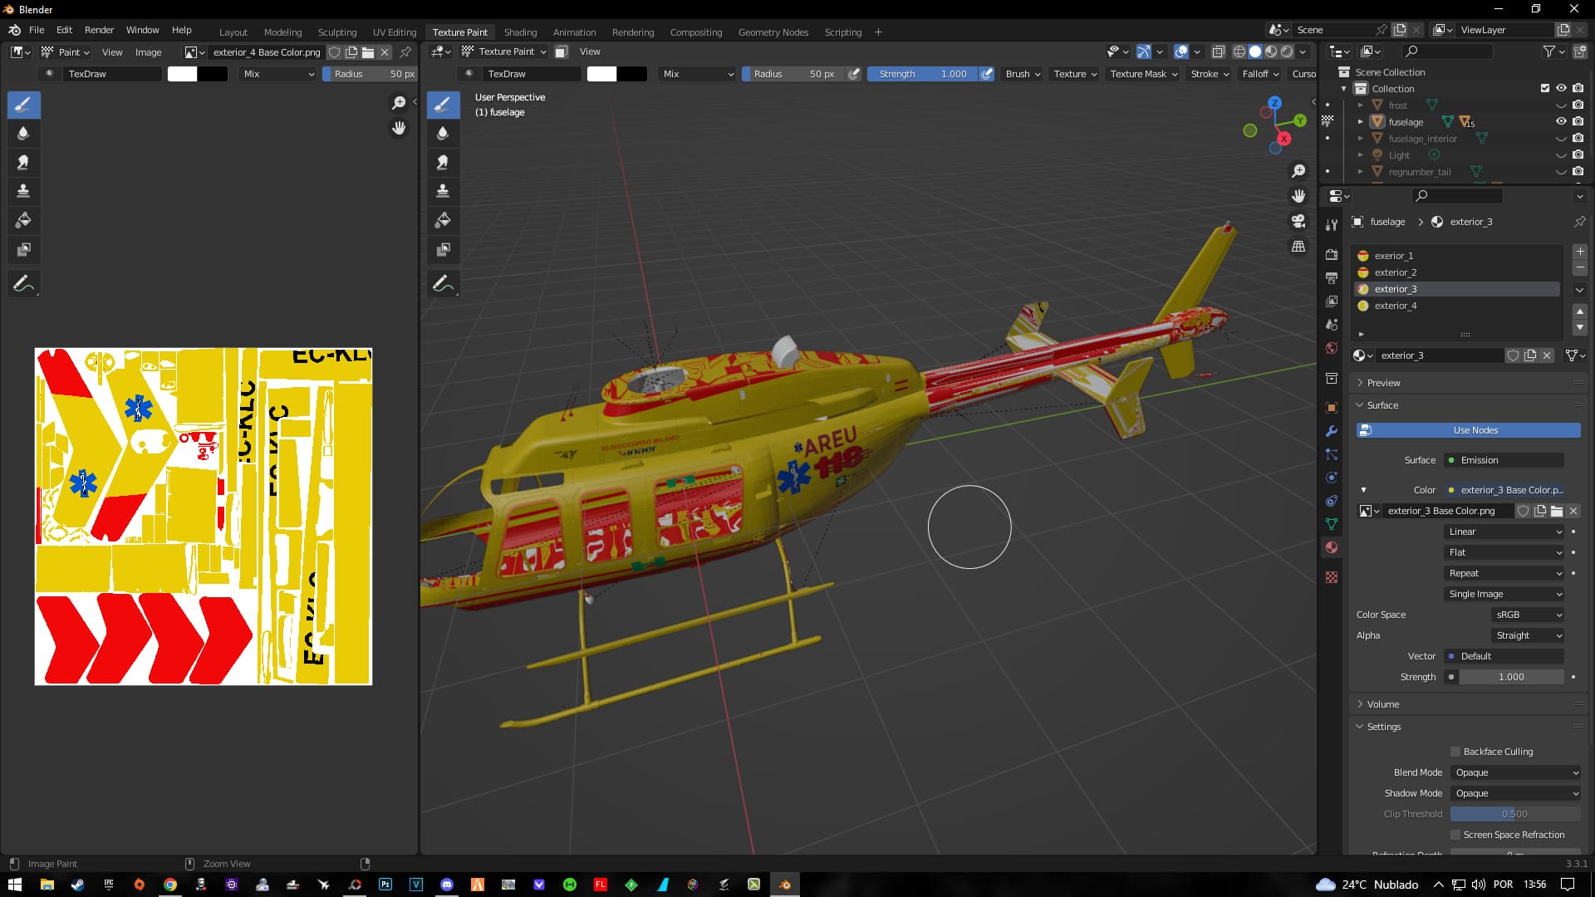Enable Screen Space Refraction checkbox

1455,835
